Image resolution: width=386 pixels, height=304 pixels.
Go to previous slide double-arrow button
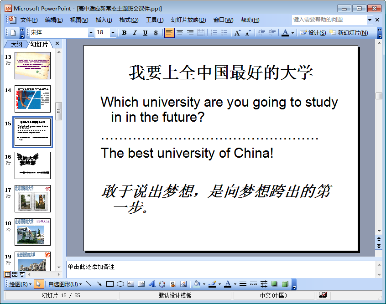[379, 239]
